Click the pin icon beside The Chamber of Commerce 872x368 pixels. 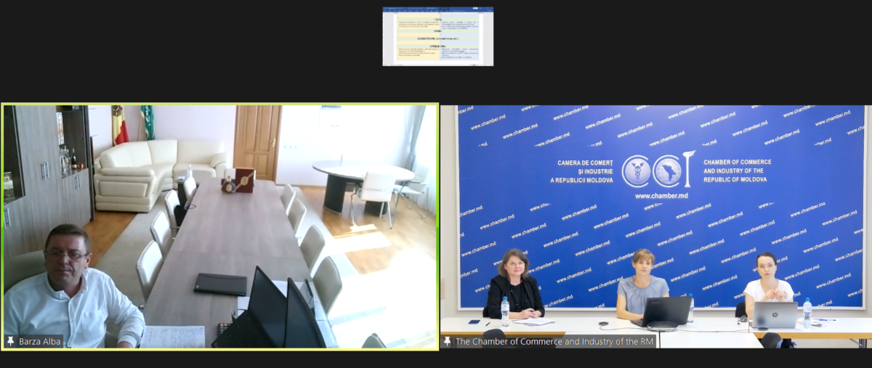[447, 341]
